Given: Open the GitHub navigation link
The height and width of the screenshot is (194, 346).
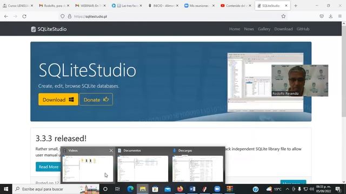Looking at the screenshot, I should (x=303, y=29).
